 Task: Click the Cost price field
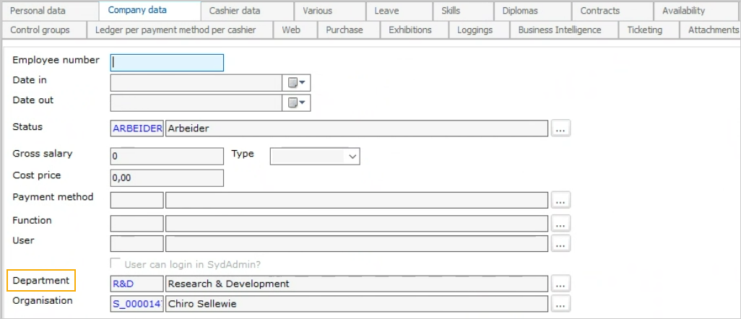(167, 178)
